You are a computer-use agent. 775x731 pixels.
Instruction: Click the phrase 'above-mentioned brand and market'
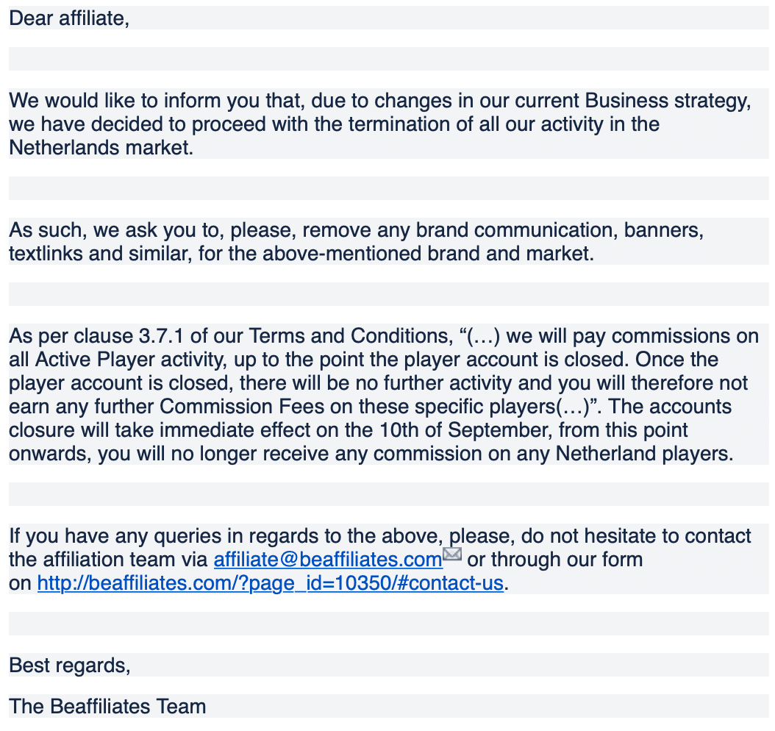pyautogui.click(x=428, y=254)
